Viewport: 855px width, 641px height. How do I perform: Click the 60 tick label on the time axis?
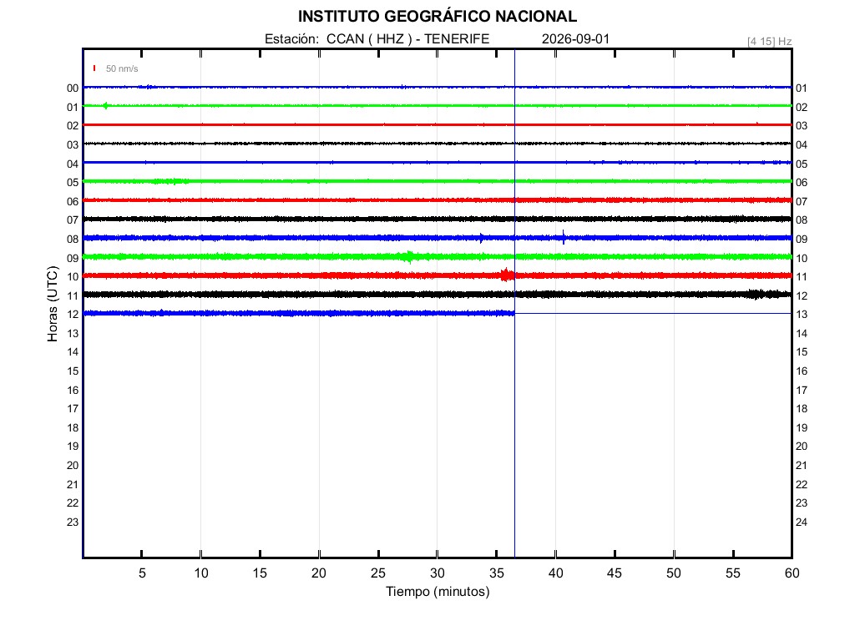[792, 573]
